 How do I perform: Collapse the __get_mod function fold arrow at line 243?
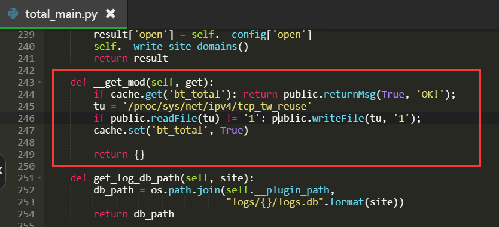click(39, 82)
